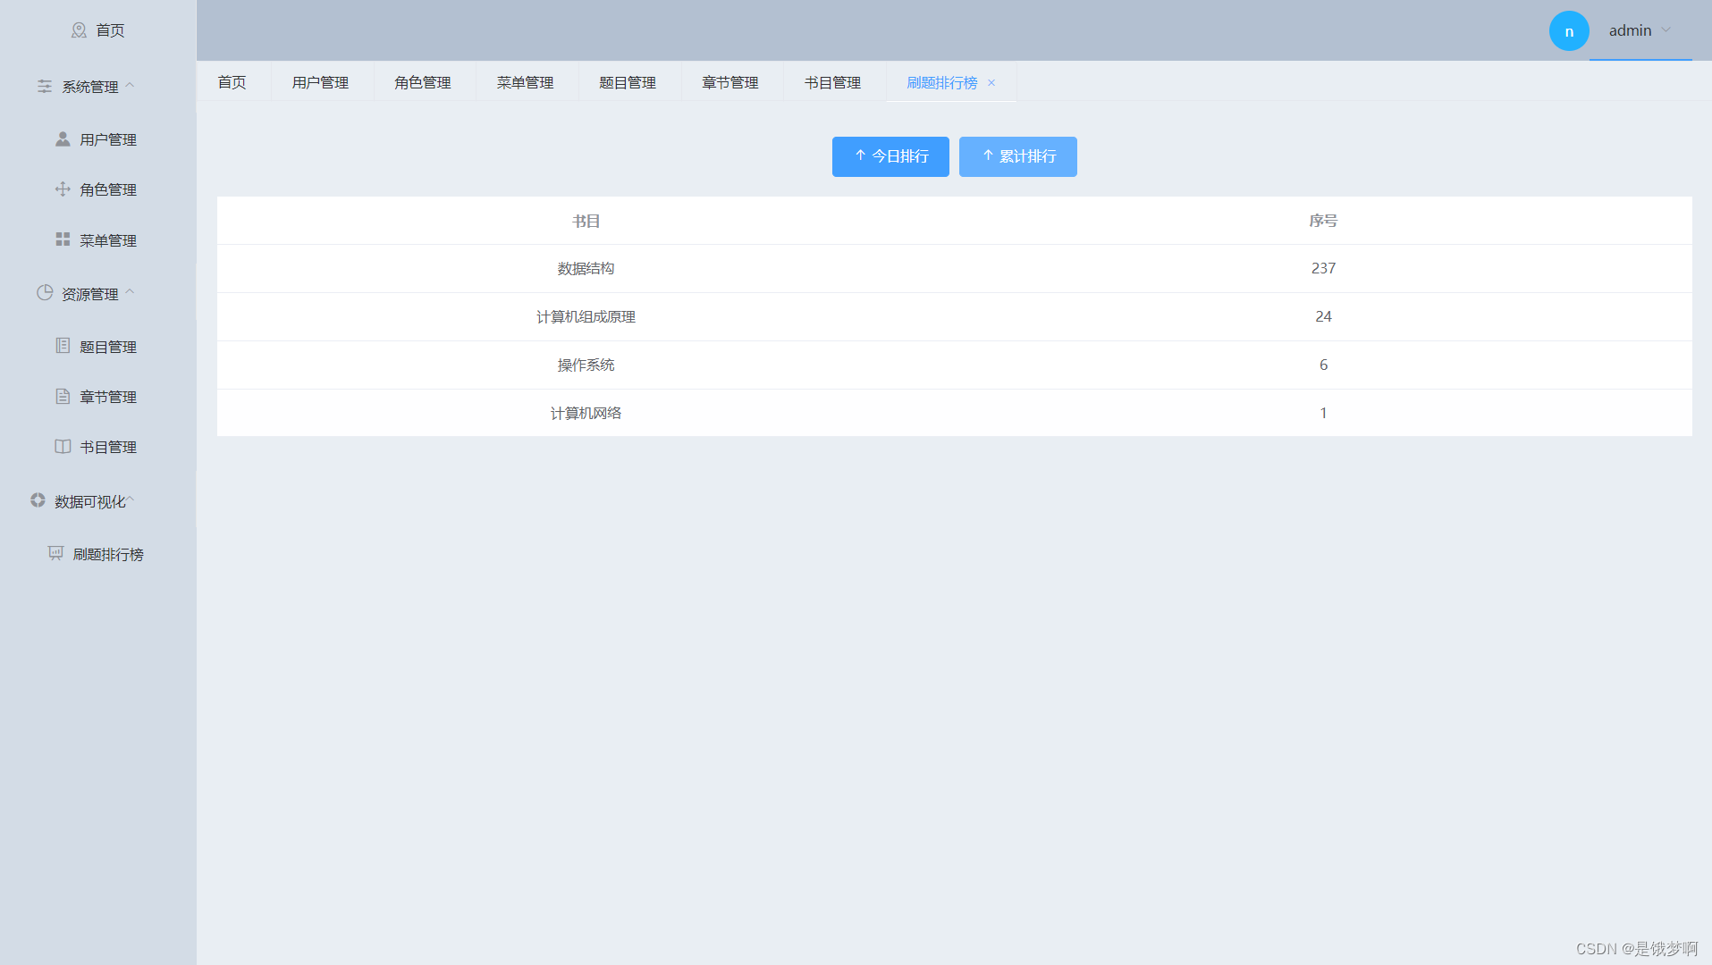Viewport: 1712px width, 965px height.
Task: Select the 操作系统 table cell
Action: (x=586, y=365)
